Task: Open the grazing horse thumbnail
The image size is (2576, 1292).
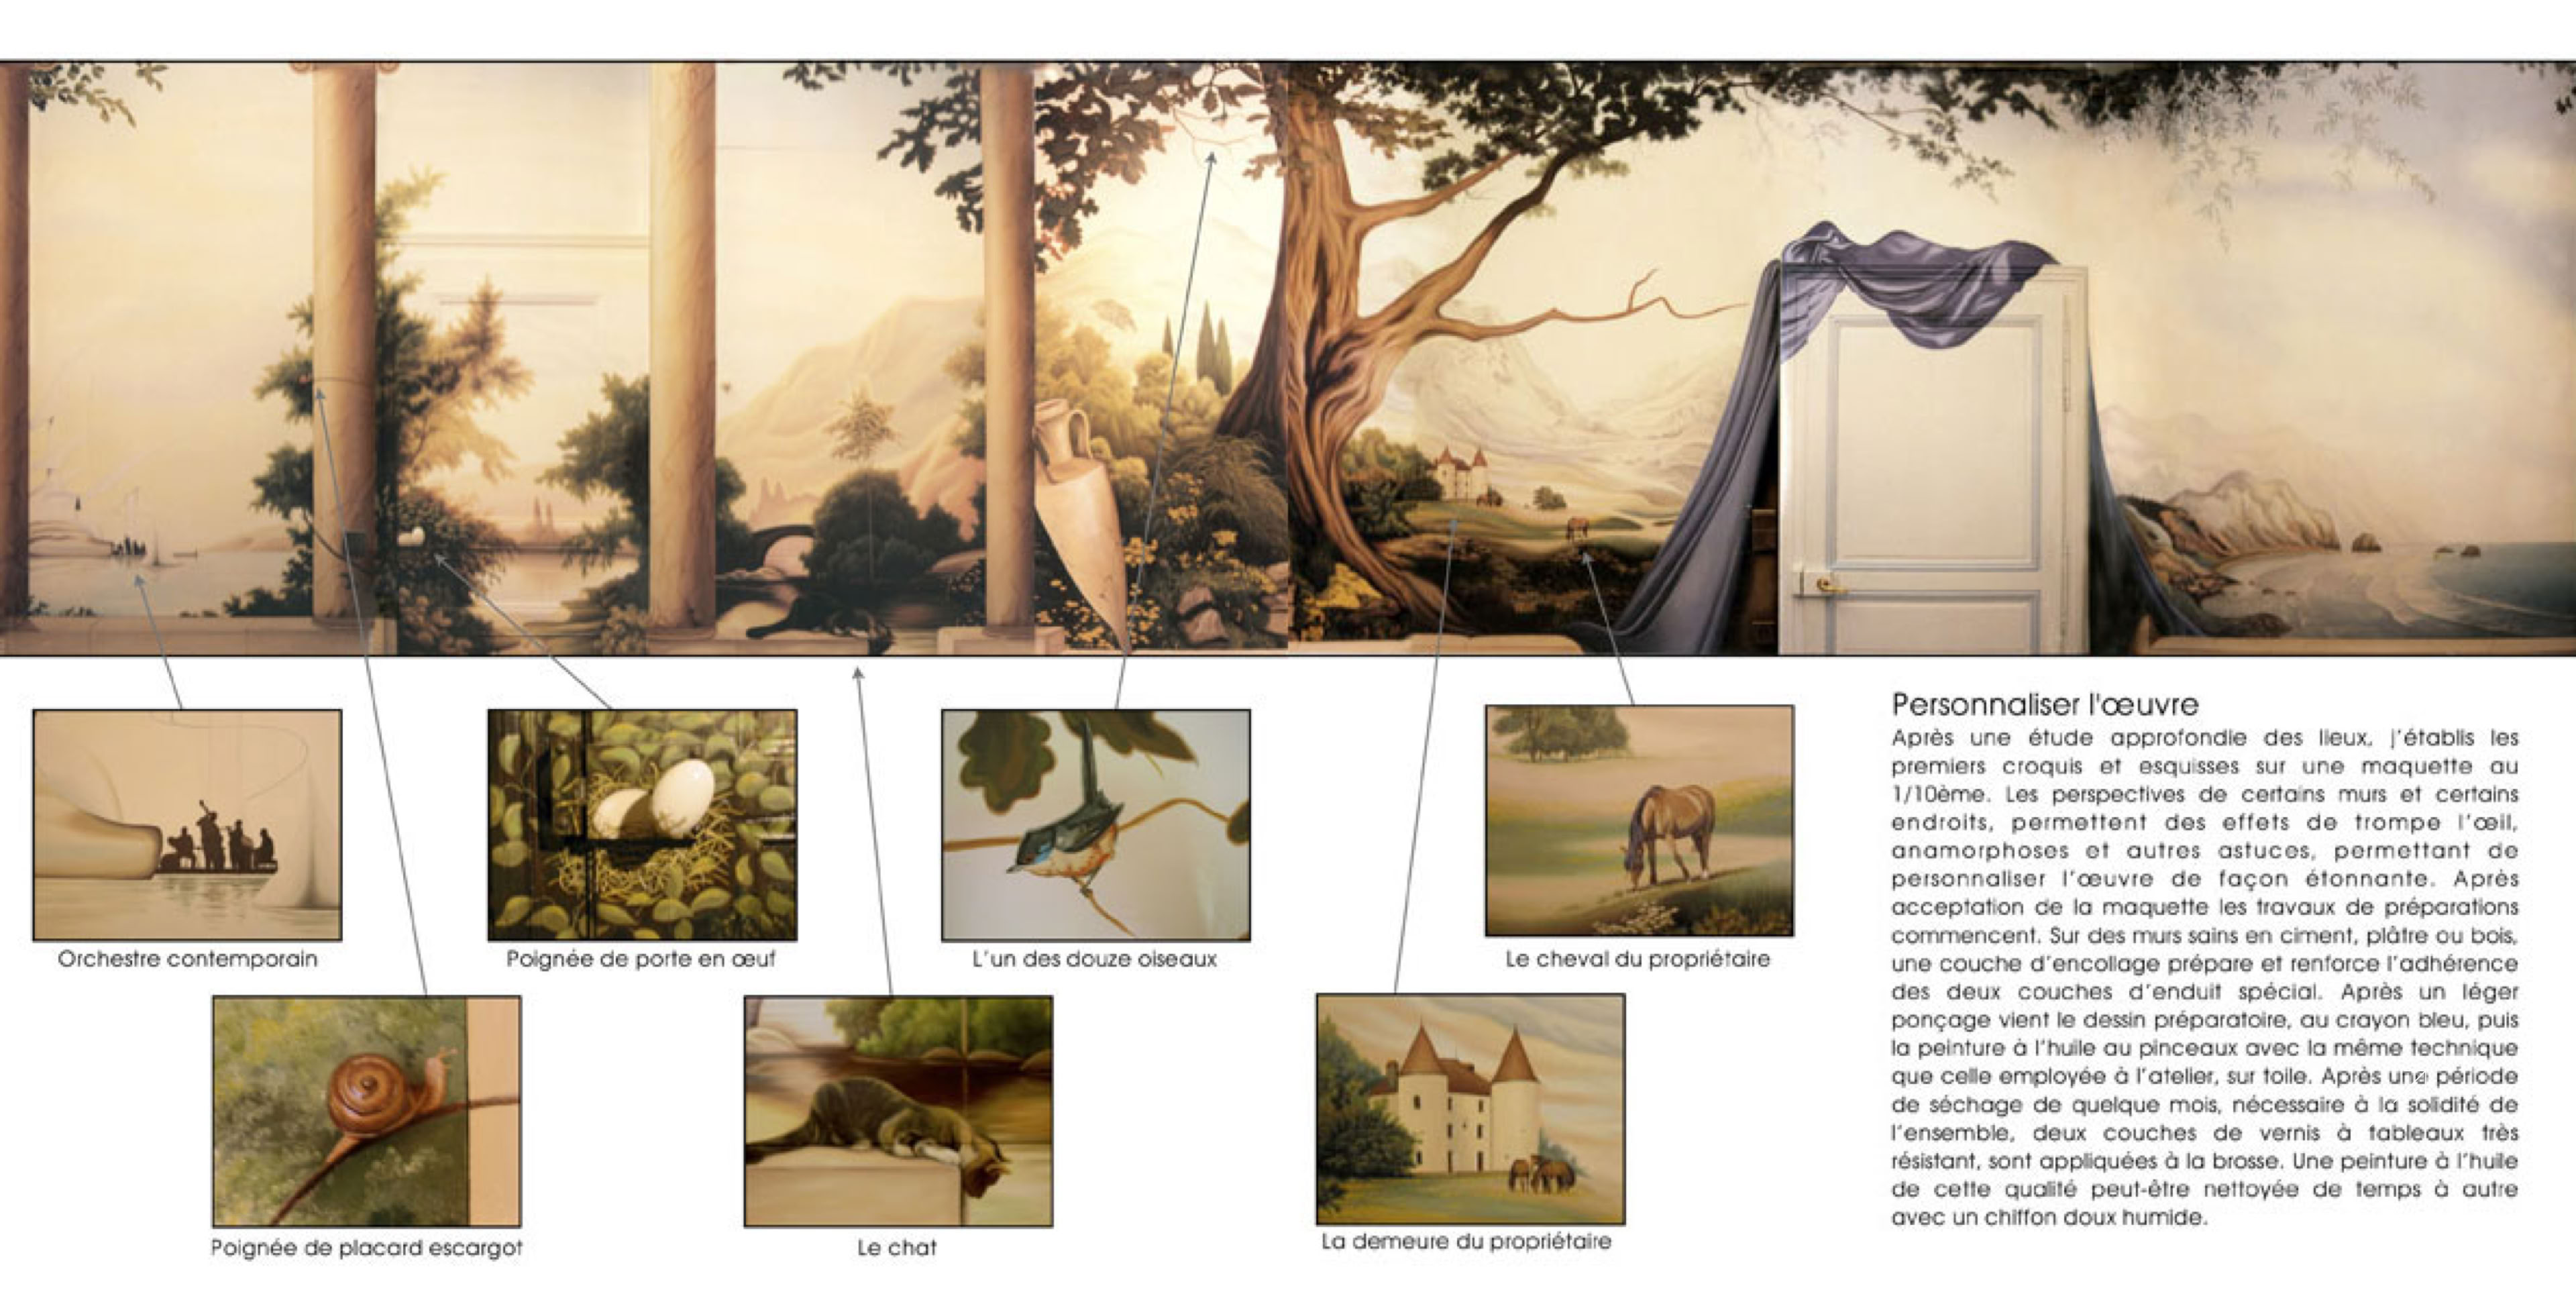Action: 1639,820
